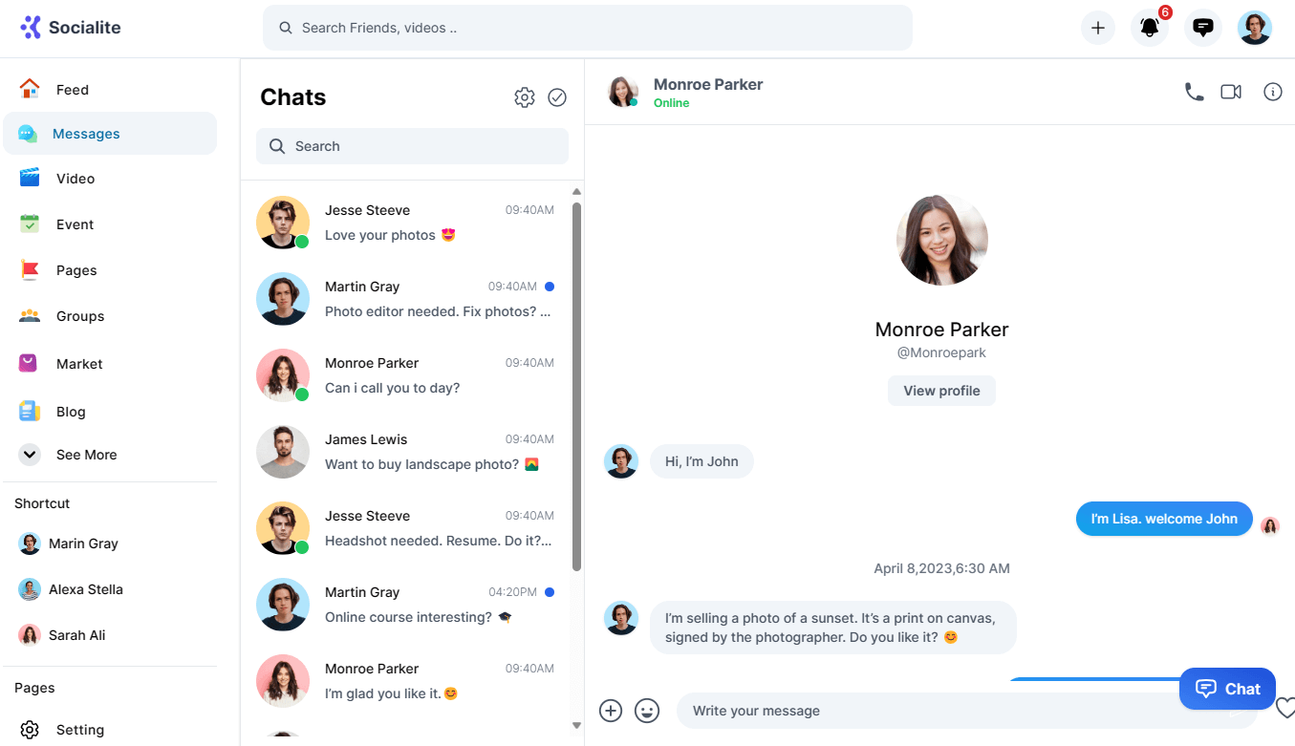The image size is (1295, 746).
Task: Start a video call in chat header
Action: (x=1231, y=92)
